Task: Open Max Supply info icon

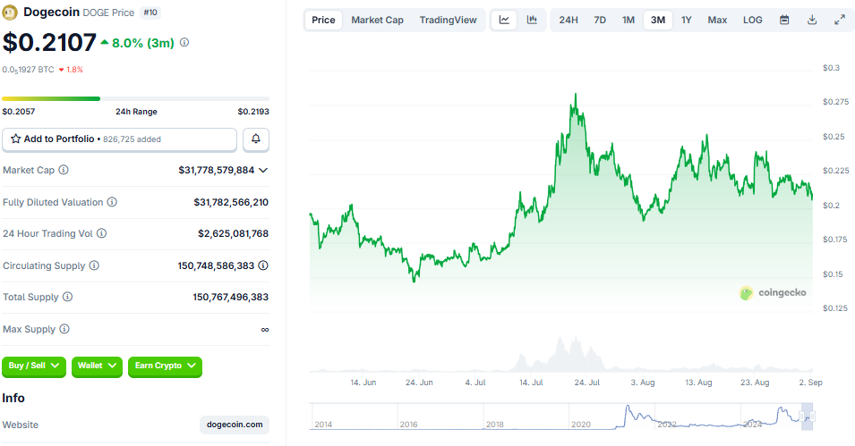Action: (x=64, y=329)
